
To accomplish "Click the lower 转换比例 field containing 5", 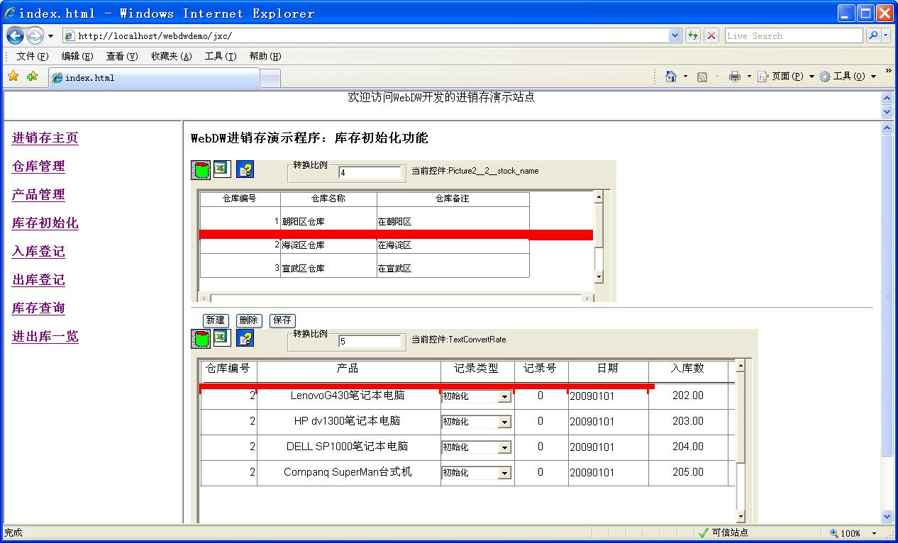I will click(370, 342).
